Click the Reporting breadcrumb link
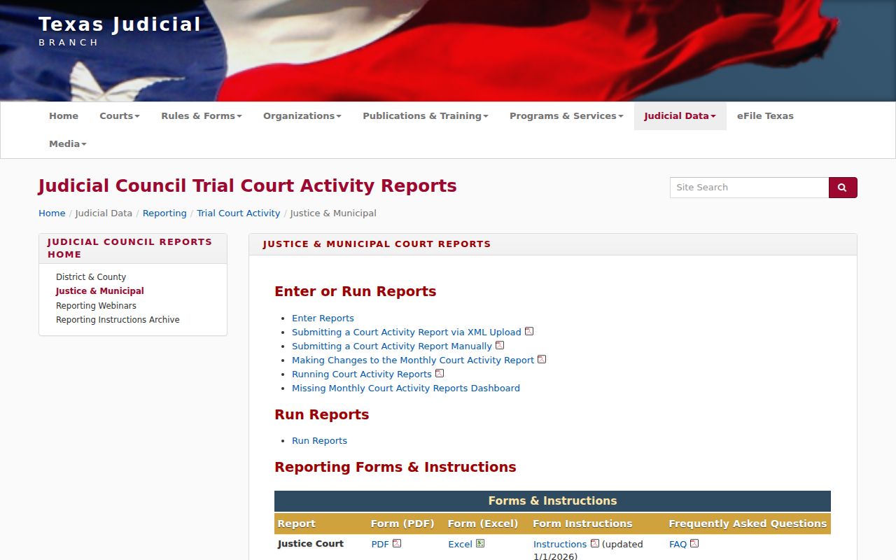896x560 pixels. coord(164,213)
